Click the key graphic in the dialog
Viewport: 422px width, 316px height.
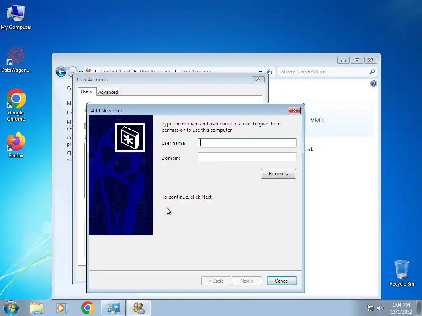coord(130,138)
